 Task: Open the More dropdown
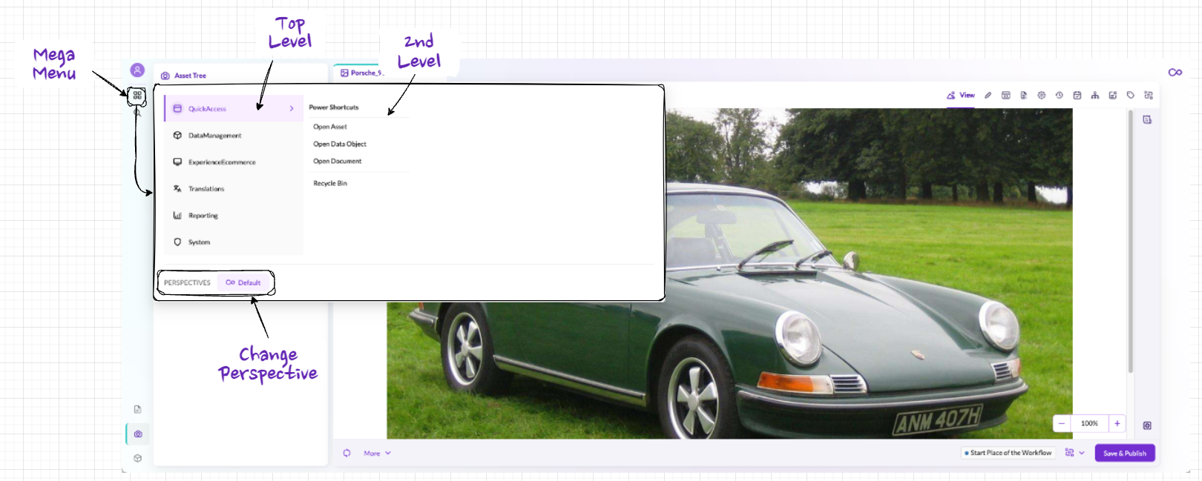[x=377, y=453]
